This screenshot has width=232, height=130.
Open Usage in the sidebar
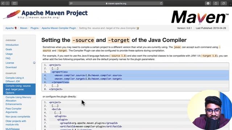(9, 54)
